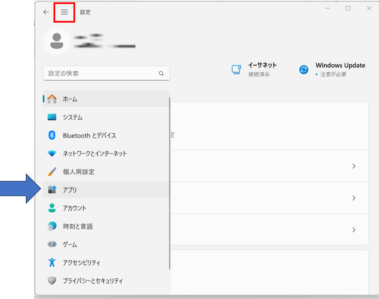Open the アプリ settings category
379x299 pixels.
point(70,190)
